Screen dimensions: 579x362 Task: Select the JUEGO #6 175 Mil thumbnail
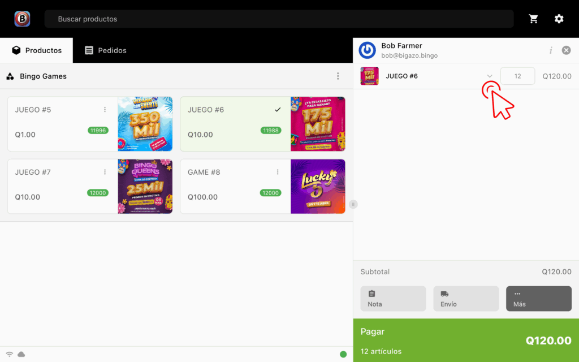pyautogui.click(x=318, y=124)
